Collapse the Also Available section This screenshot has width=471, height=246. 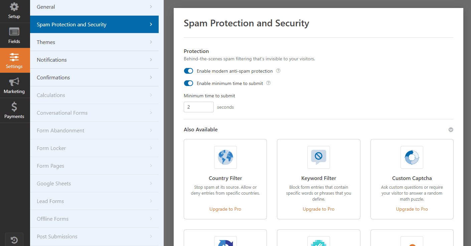pos(451,130)
